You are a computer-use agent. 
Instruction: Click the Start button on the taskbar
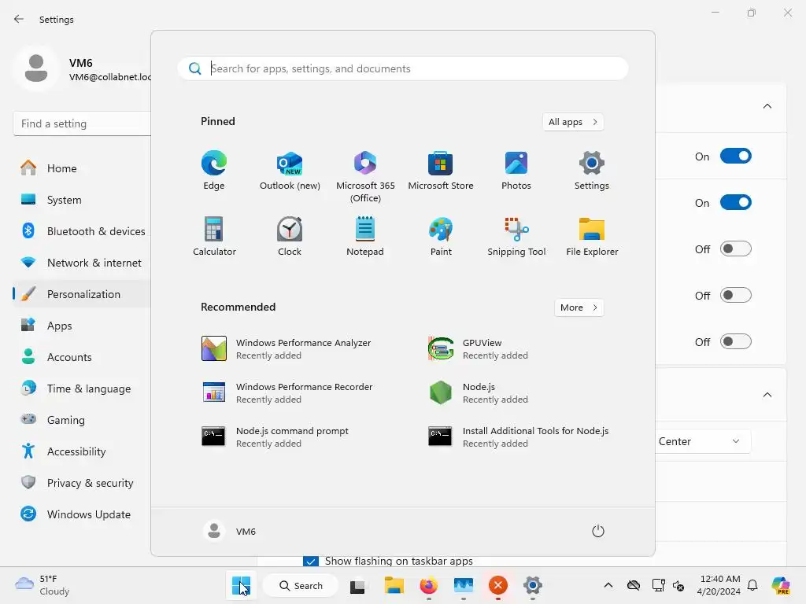[x=241, y=585]
